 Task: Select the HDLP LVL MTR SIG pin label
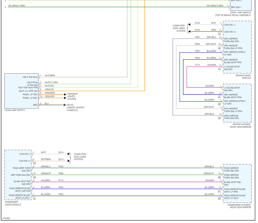click(x=28, y=91)
